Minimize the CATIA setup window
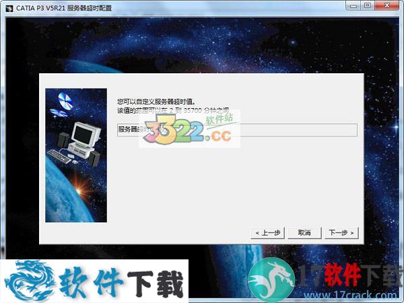The image size is (404, 303). tap(353, 5)
